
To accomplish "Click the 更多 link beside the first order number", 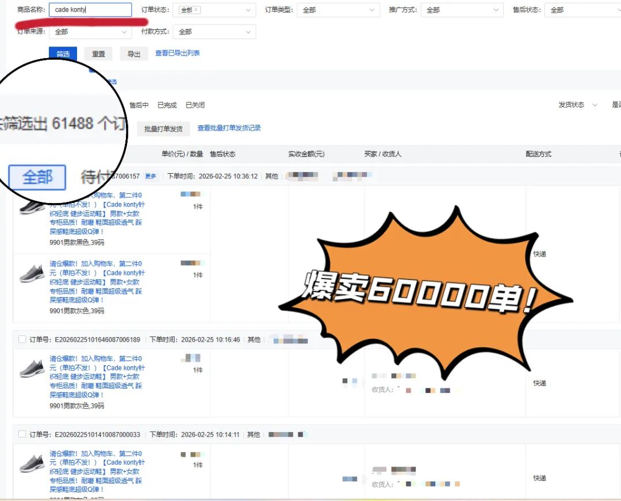I will point(151,176).
